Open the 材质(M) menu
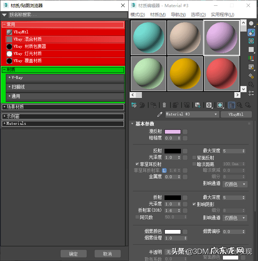 pos(158,15)
